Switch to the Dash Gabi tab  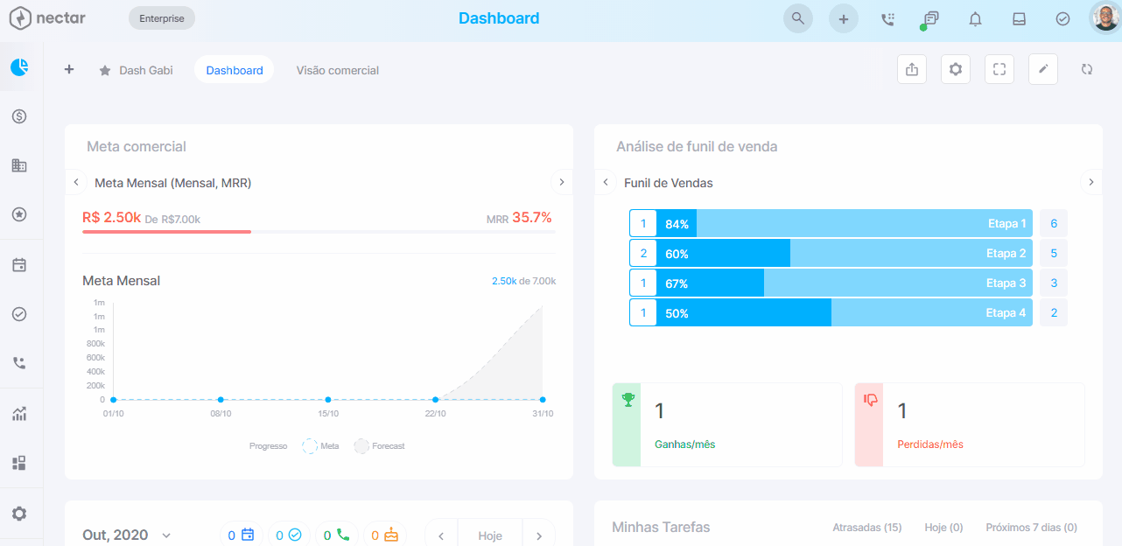(136, 70)
